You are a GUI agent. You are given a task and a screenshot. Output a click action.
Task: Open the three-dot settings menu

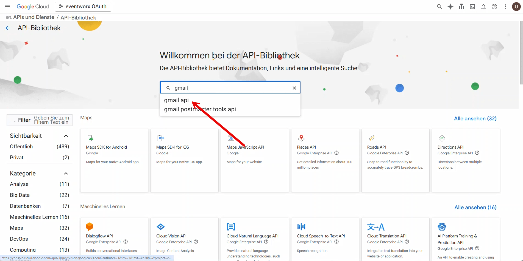505,7
